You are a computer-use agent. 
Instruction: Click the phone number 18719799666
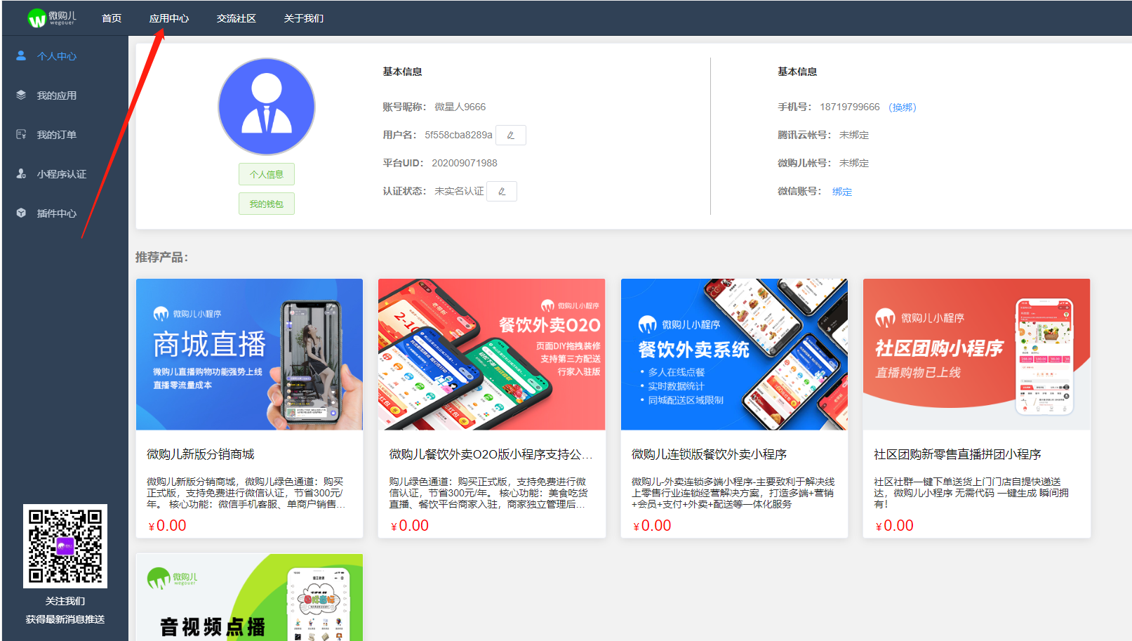click(849, 107)
